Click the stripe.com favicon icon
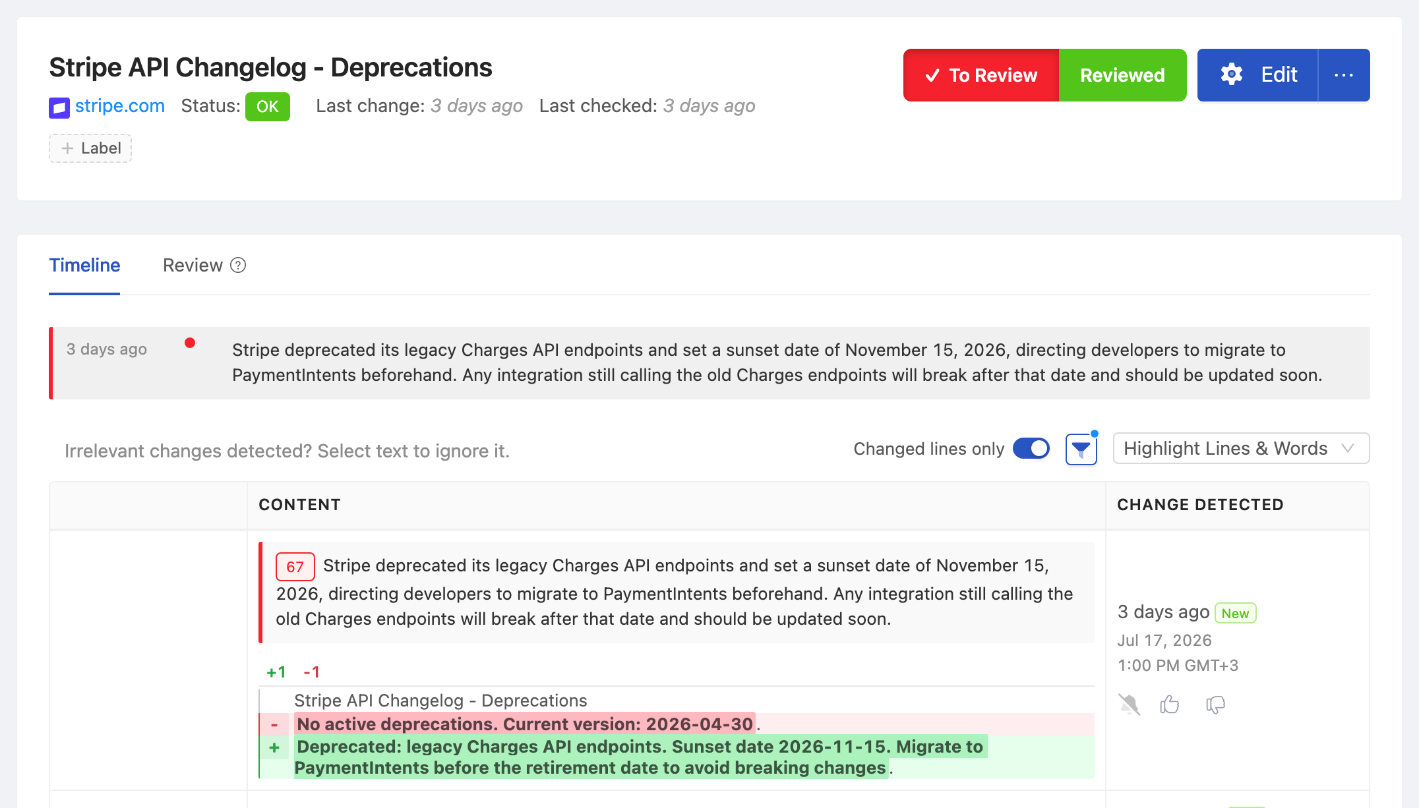This screenshot has width=1419, height=808. 59,107
